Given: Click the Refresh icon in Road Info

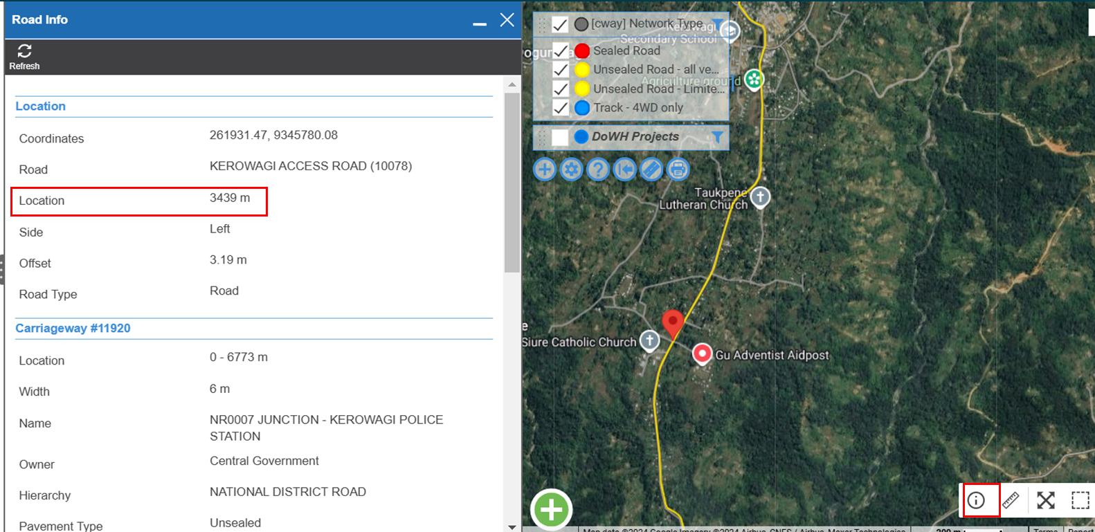Looking at the screenshot, I should click(x=24, y=51).
